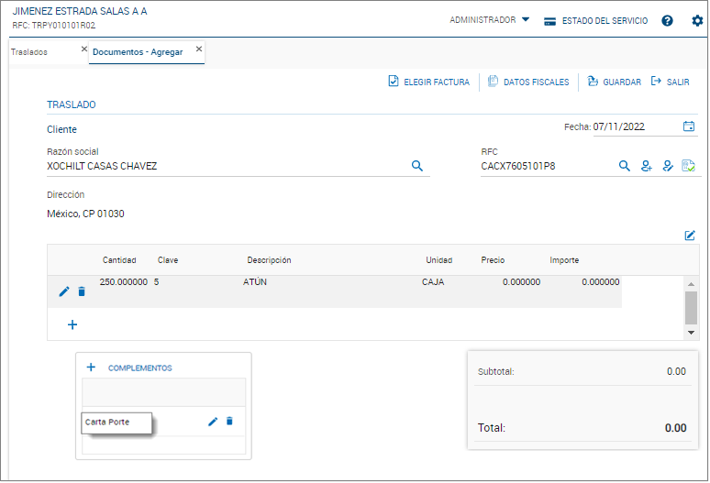The image size is (710, 483).
Task: Add a new item row with plus icon
Action: 72,324
